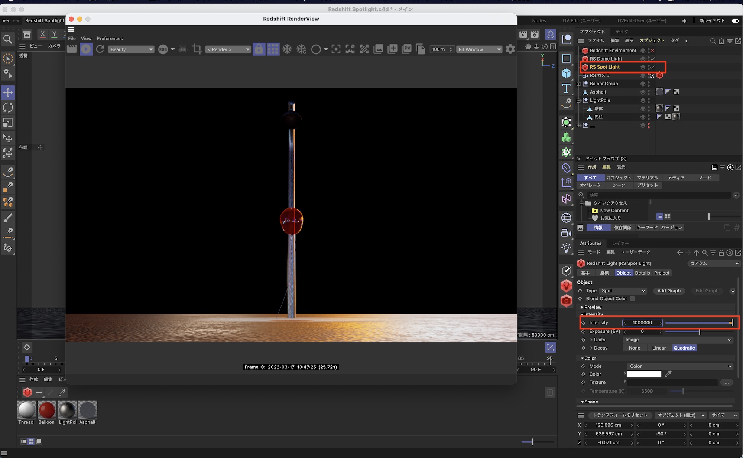Select the Move tool in left toolbar
This screenshot has height=458, width=743.
(8, 92)
